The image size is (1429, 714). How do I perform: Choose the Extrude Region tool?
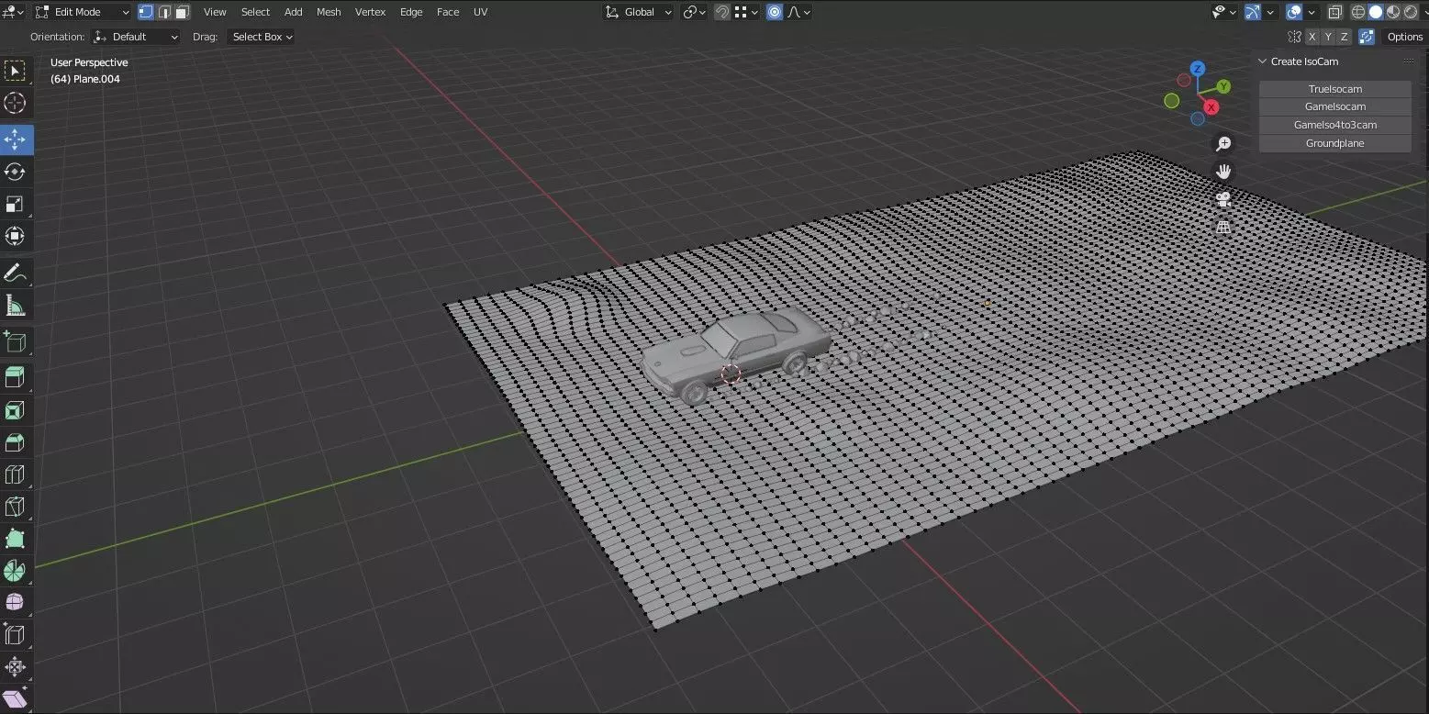point(15,377)
